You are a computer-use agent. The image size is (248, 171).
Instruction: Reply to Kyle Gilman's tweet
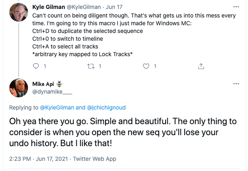(36, 66)
